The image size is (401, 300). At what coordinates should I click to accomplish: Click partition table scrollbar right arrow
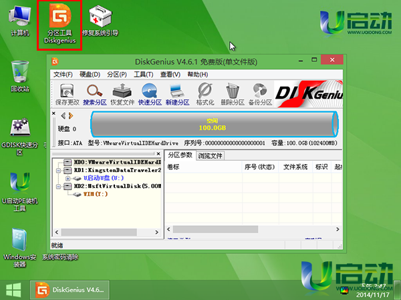pyautogui.click(x=338, y=229)
